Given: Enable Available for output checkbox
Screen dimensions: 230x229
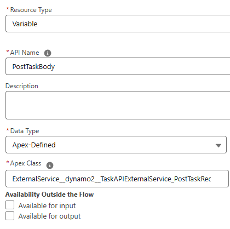Looking at the screenshot, I should (x=10, y=216).
